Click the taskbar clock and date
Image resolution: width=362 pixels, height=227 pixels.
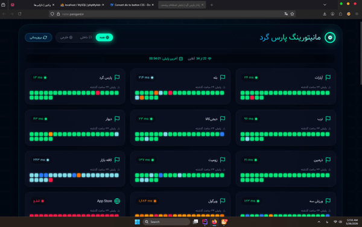point(352,222)
